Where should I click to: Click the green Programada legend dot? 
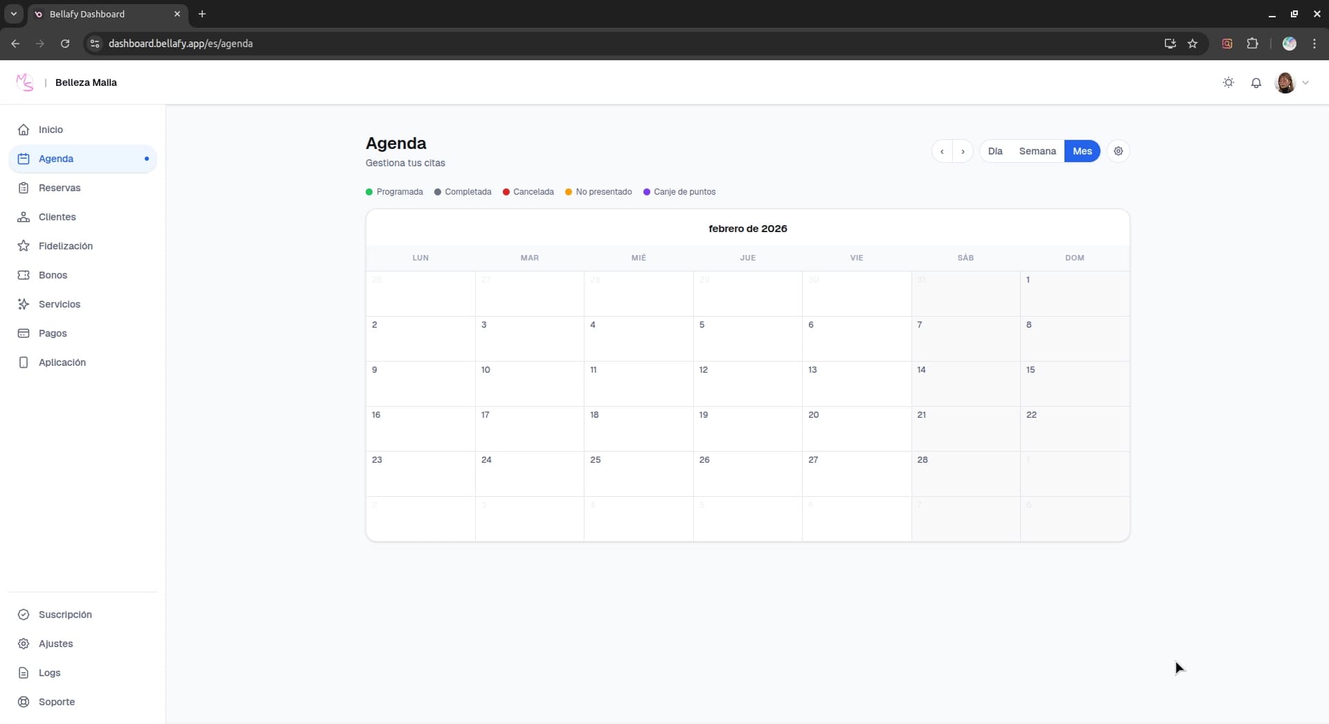click(370, 192)
